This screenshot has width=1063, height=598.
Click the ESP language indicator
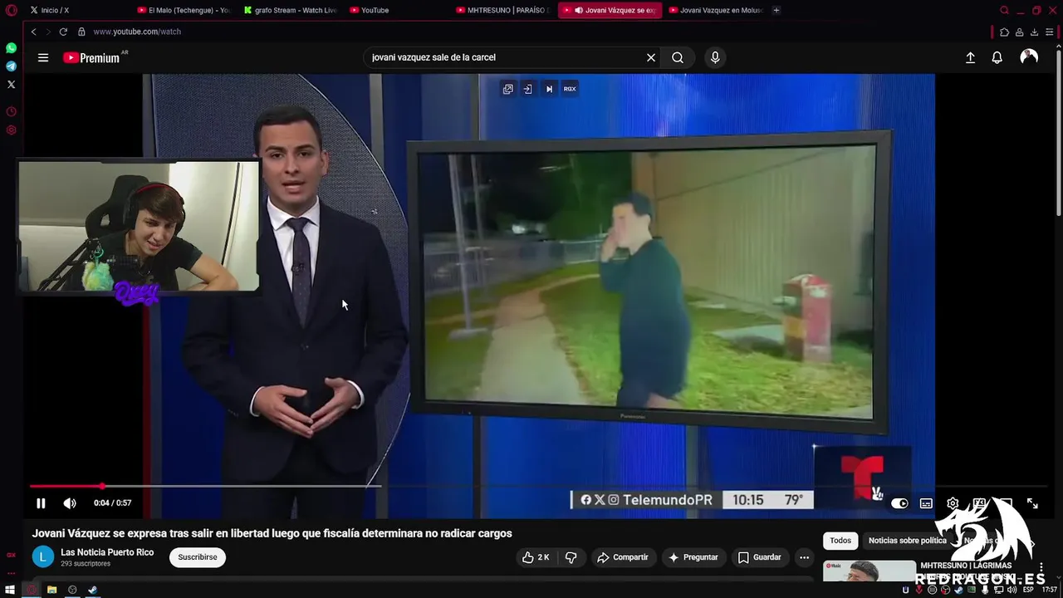point(1028,590)
